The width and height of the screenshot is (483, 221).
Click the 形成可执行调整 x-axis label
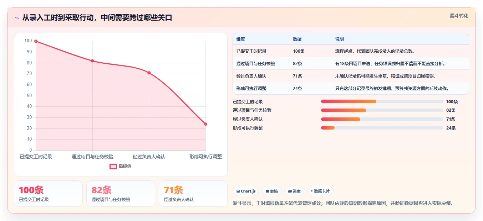[205, 157]
